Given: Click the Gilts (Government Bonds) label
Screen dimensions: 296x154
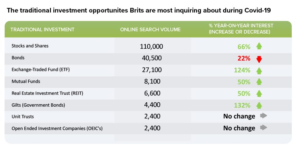Looking at the screenshot, I should point(38,105).
